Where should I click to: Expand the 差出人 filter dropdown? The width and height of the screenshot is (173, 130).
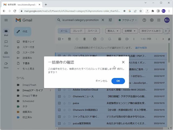click(x=113, y=31)
